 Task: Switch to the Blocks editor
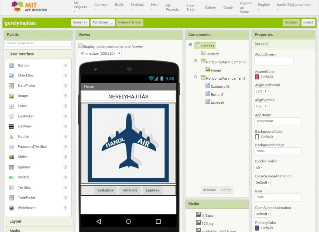tap(308, 22)
